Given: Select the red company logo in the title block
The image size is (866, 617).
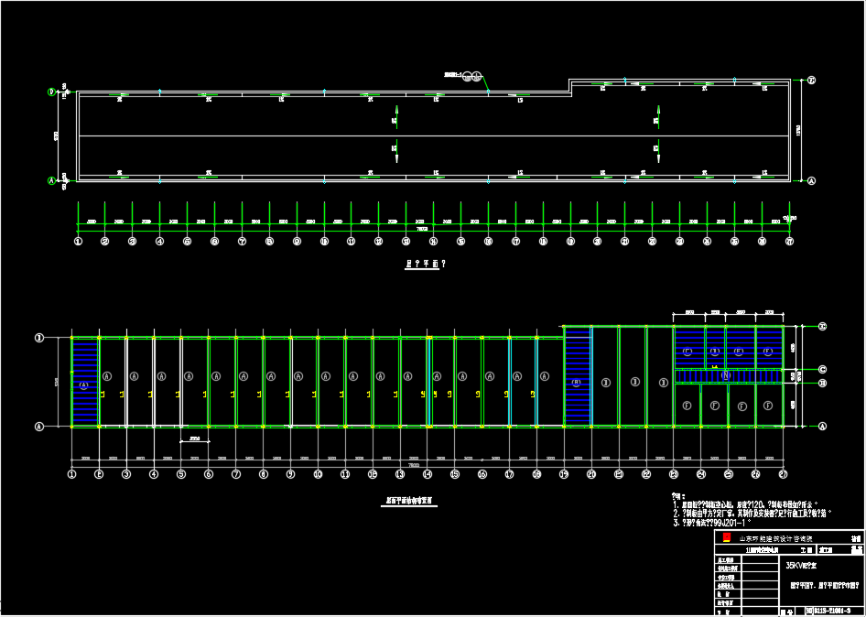Looking at the screenshot, I should (x=726, y=538).
